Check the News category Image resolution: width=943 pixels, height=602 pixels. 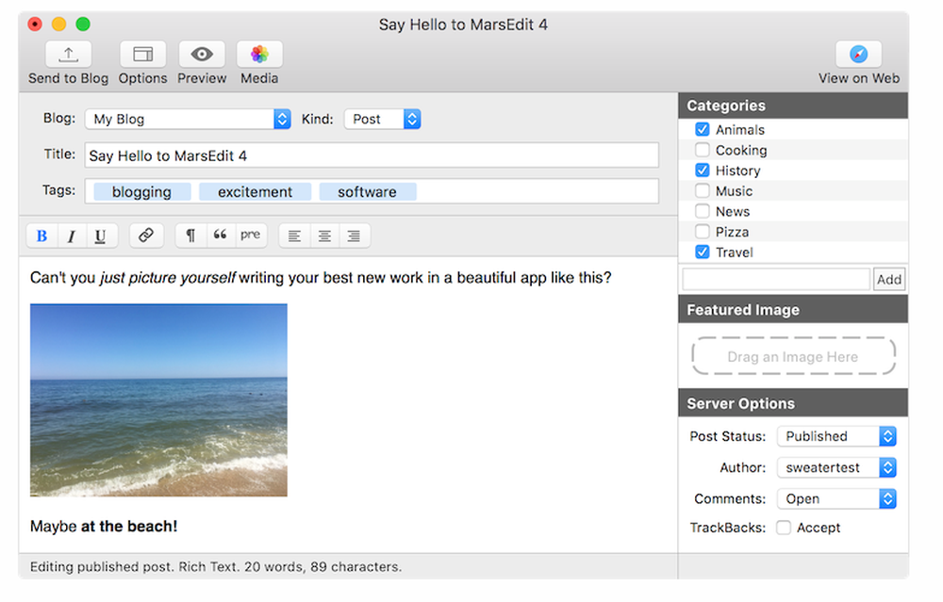pyautogui.click(x=702, y=211)
